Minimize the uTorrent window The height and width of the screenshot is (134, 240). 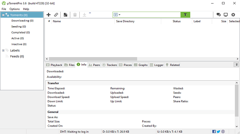(x=212, y=3)
